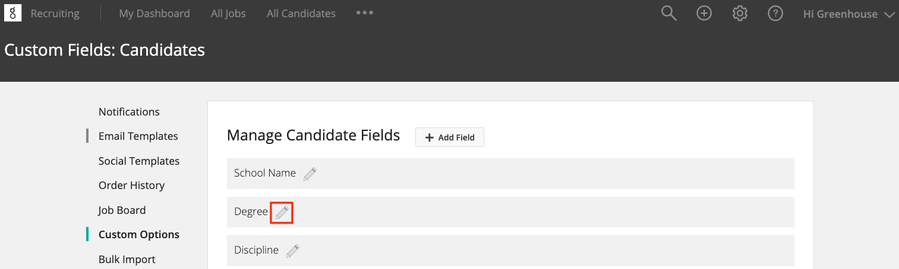Open Social Templates sidebar link
The width and height of the screenshot is (899, 269).
pyautogui.click(x=139, y=161)
